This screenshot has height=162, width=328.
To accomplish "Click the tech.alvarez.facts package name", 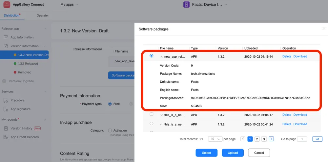I will pos(203,73).
